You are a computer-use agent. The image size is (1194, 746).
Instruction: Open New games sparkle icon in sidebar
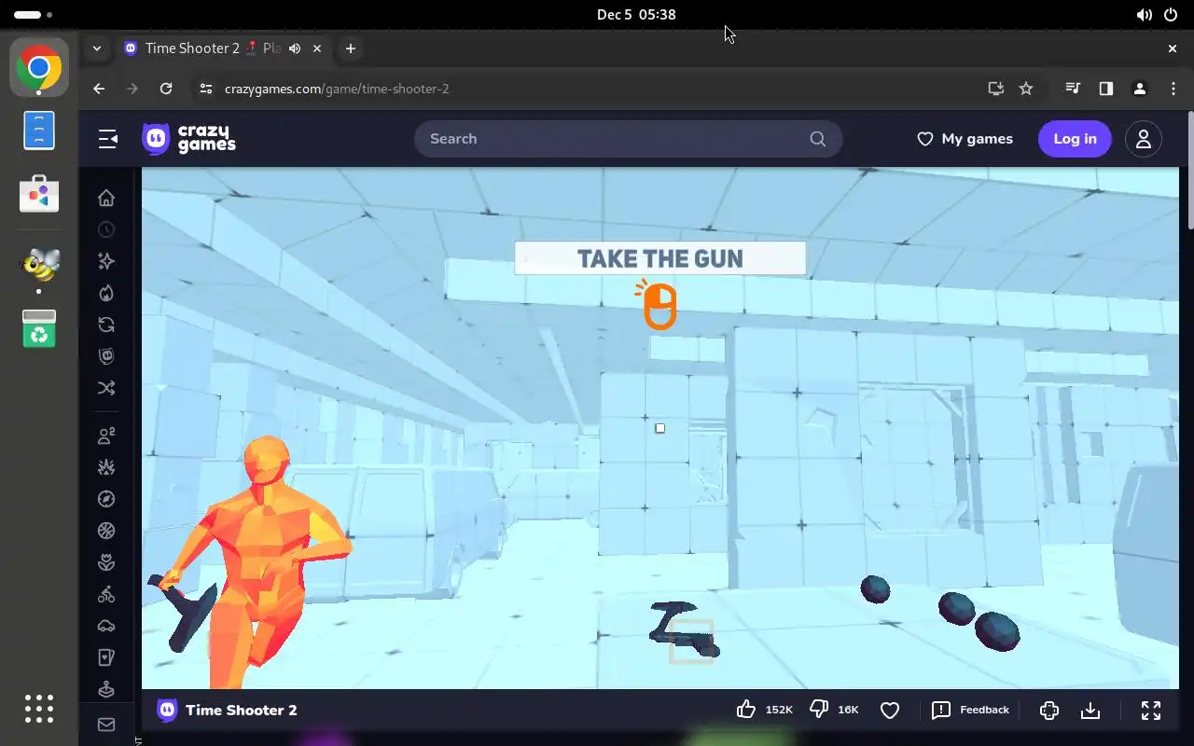tap(106, 261)
